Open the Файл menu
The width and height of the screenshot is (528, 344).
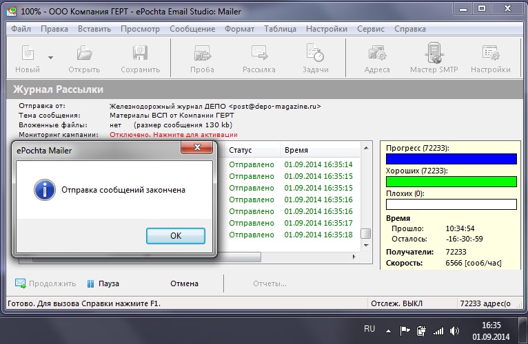21,29
